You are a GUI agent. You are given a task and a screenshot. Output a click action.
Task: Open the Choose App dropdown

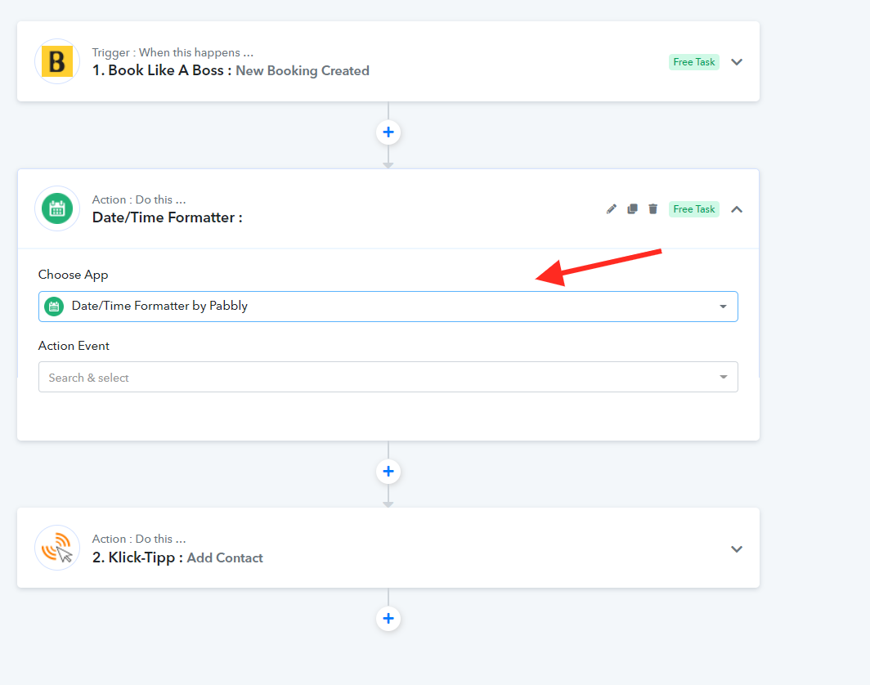pos(388,307)
